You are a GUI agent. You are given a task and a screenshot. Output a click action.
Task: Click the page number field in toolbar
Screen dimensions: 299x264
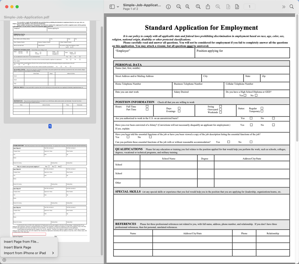(249, 7)
